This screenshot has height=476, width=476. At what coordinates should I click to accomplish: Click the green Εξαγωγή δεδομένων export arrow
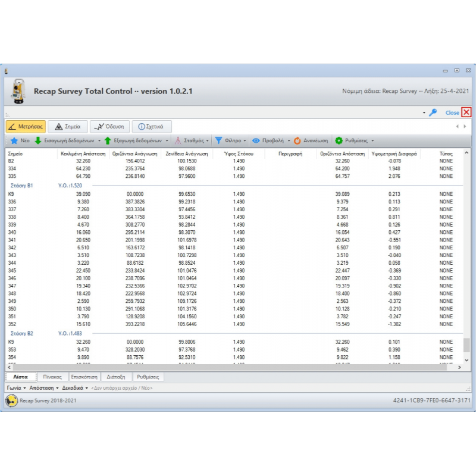[108, 141]
